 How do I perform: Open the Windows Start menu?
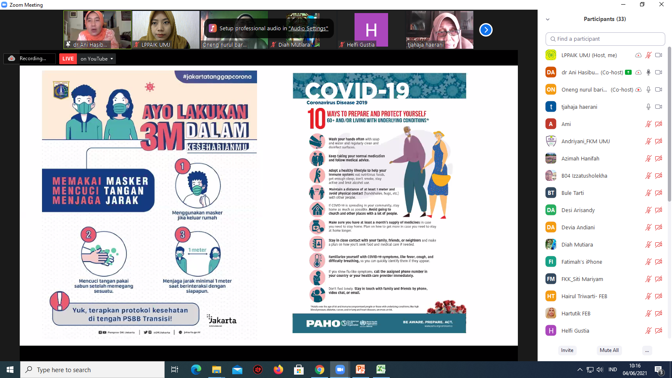tap(10, 370)
